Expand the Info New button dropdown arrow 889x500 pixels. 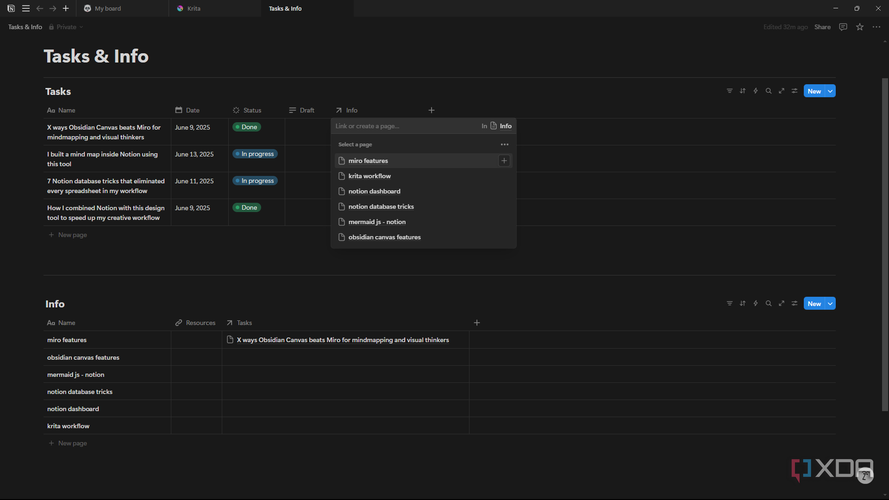pos(831,304)
